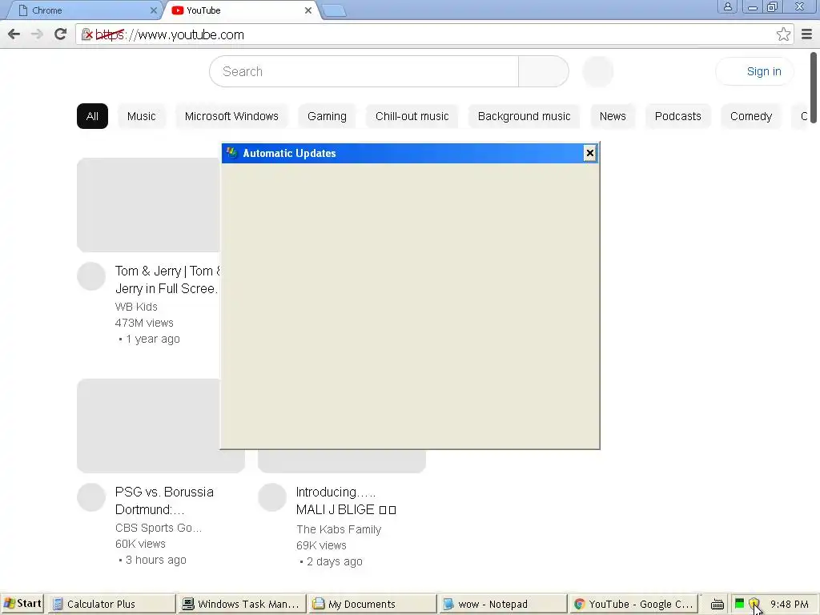Switch to My Documents in taskbar
This screenshot has width=820, height=615.
click(372, 604)
